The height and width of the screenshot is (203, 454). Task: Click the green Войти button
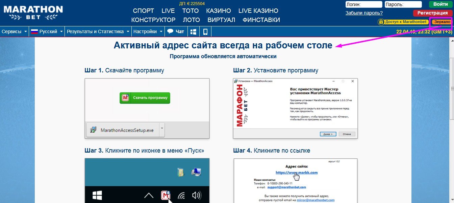(440, 4)
